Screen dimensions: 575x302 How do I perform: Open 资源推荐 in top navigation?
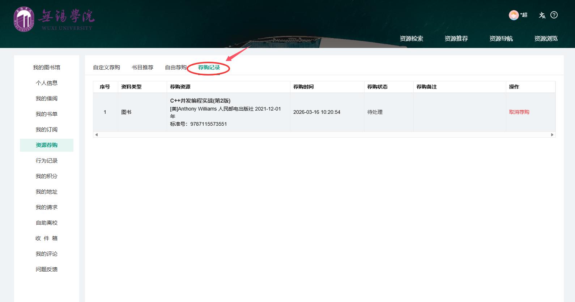pyautogui.click(x=456, y=39)
